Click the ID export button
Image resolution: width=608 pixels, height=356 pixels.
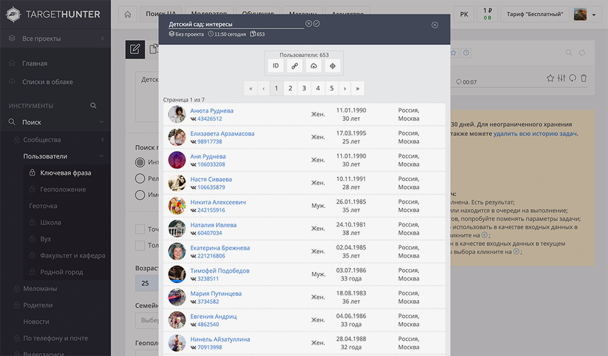coord(276,66)
